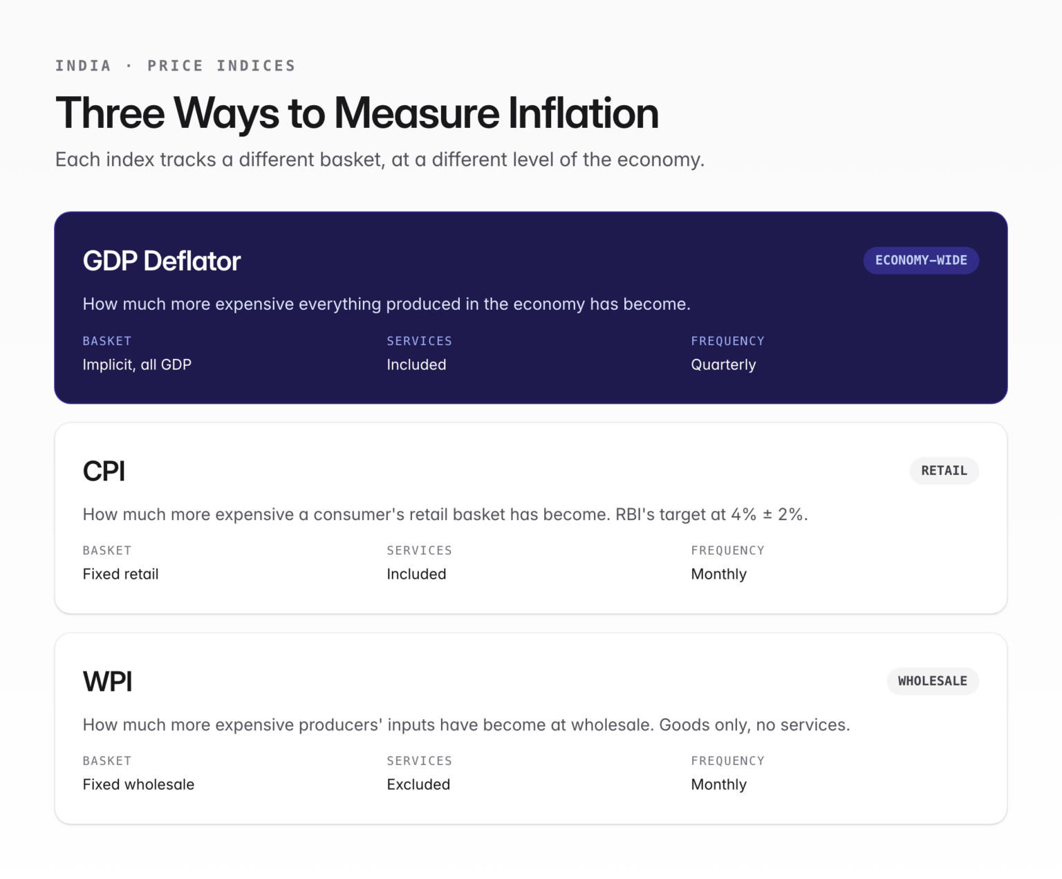The image size is (1062, 879).
Task: Click the WHOLESALE badge on the WPI card
Action: click(933, 681)
